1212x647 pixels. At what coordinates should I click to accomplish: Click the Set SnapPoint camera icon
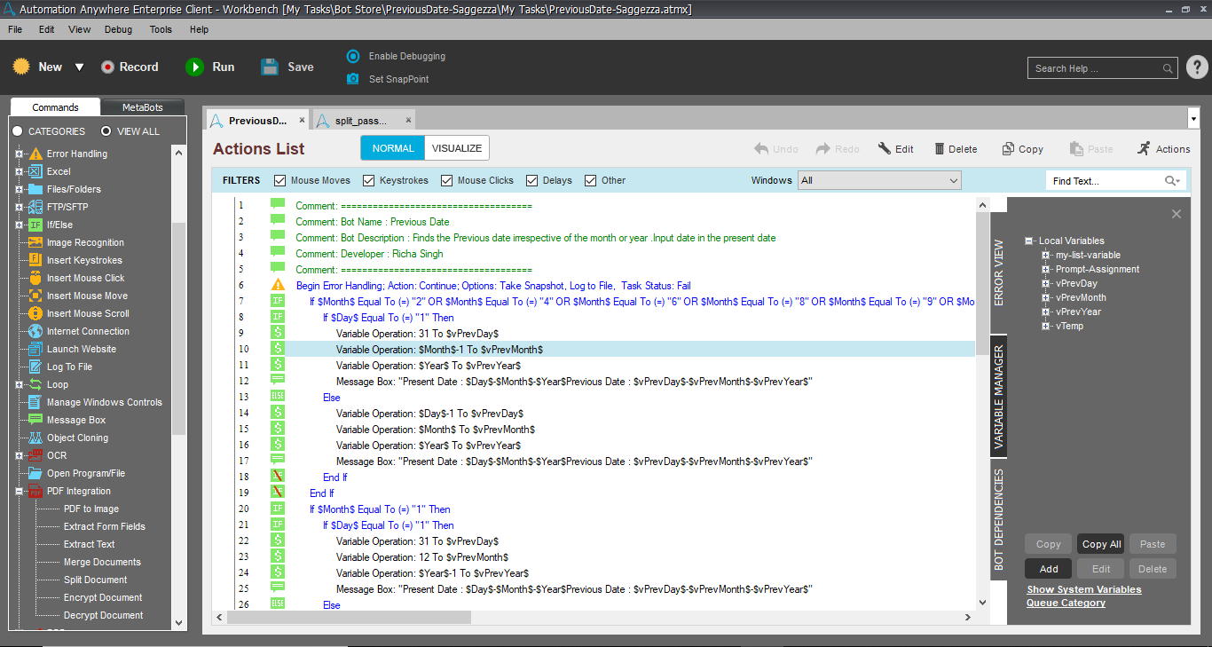point(353,79)
